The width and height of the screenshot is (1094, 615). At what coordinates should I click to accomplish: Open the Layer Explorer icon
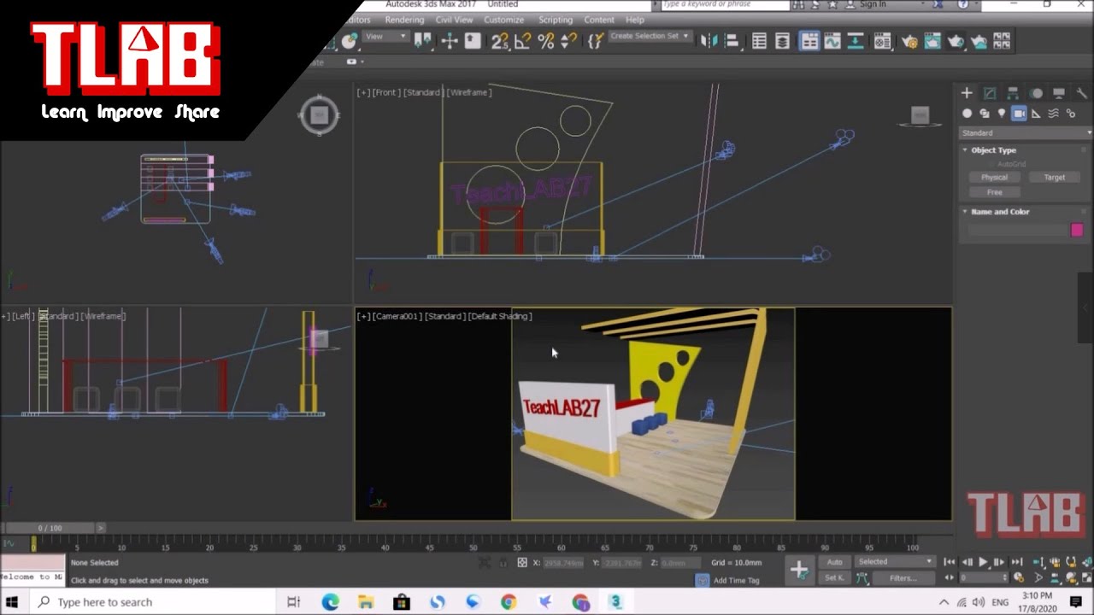(x=782, y=41)
